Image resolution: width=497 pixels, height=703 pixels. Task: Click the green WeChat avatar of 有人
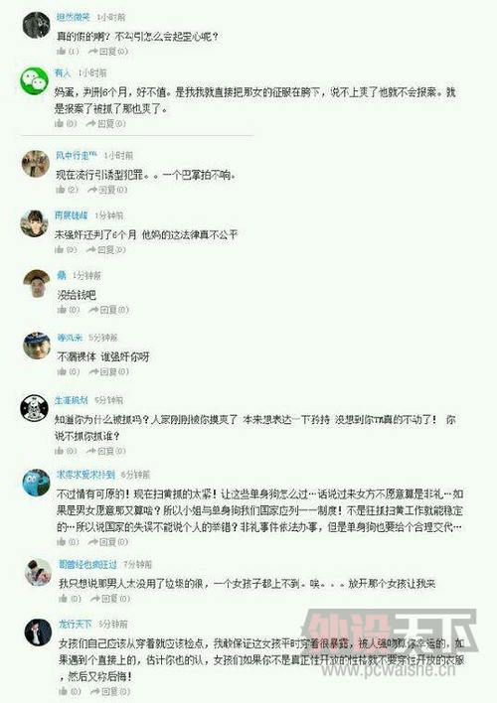[x=35, y=80]
